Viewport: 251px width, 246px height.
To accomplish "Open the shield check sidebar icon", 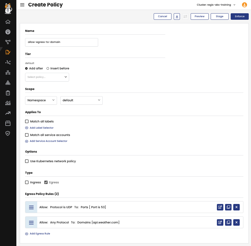I will point(8,133).
